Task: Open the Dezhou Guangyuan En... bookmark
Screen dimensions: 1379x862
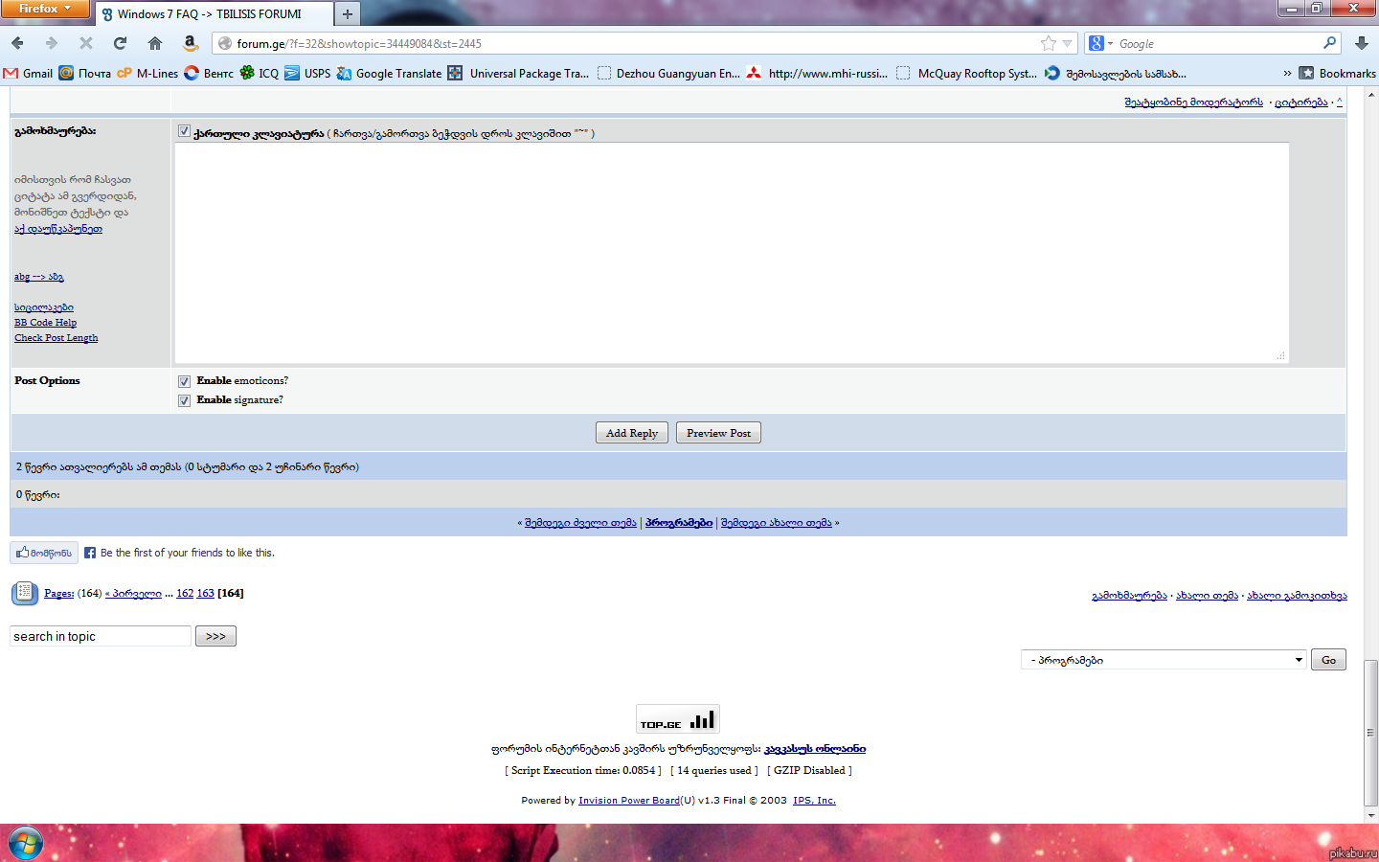Action: pyautogui.click(x=668, y=73)
